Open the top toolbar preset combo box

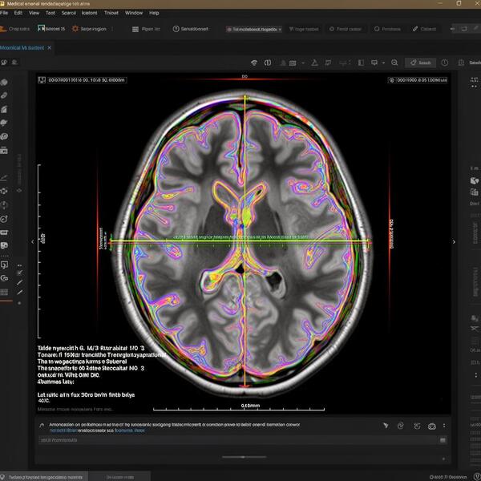coord(254,29)
